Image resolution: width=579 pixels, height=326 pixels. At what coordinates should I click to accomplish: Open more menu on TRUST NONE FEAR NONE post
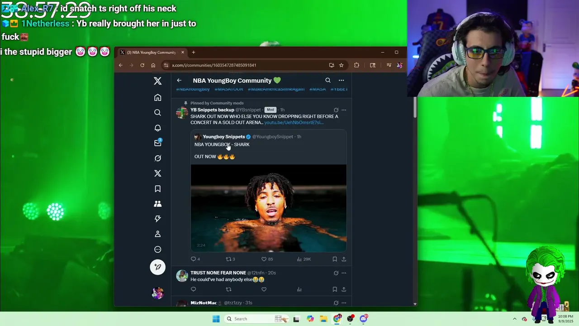[x=344, y=273]
